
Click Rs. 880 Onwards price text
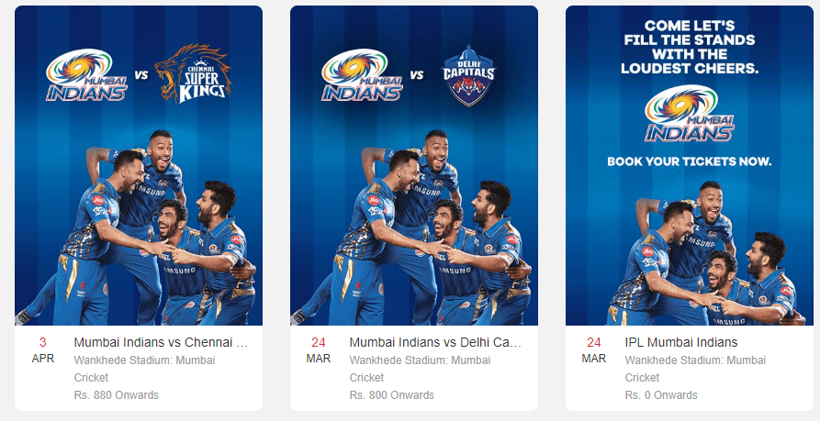click(x=116, y=395)
